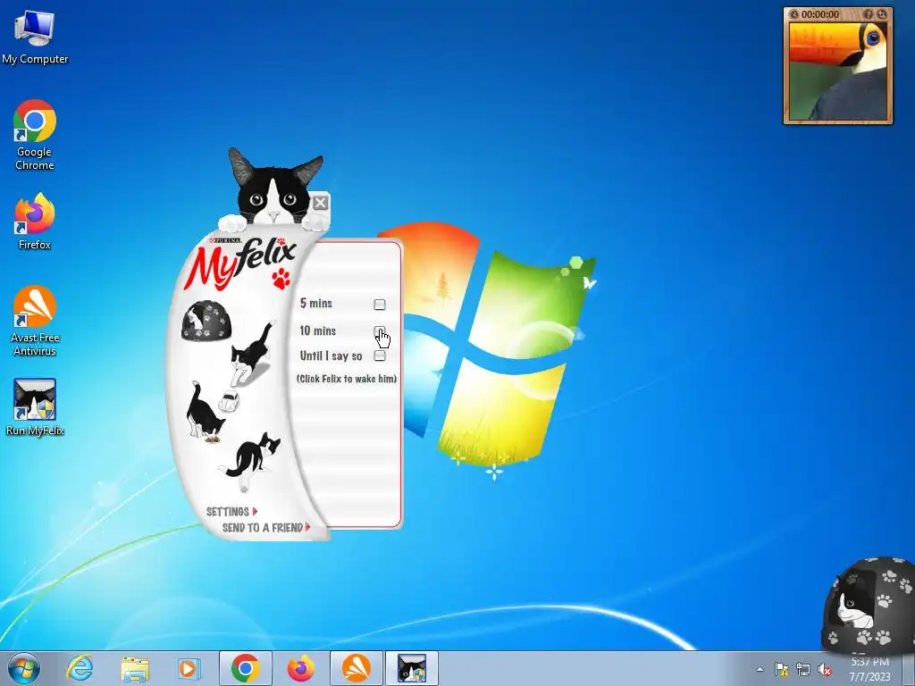
Task: Close the MyFelix panel with the X
Action: (x=320, y=203)
